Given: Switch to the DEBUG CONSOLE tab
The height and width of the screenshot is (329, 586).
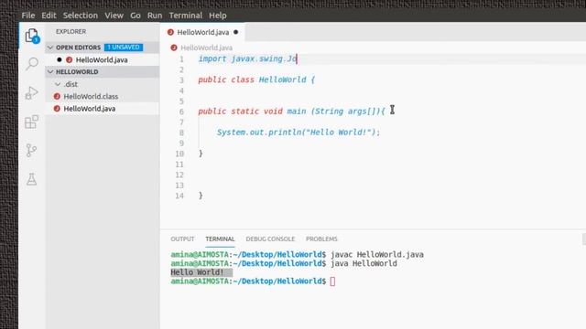Looking at the screenshot, I should (270, 239).
